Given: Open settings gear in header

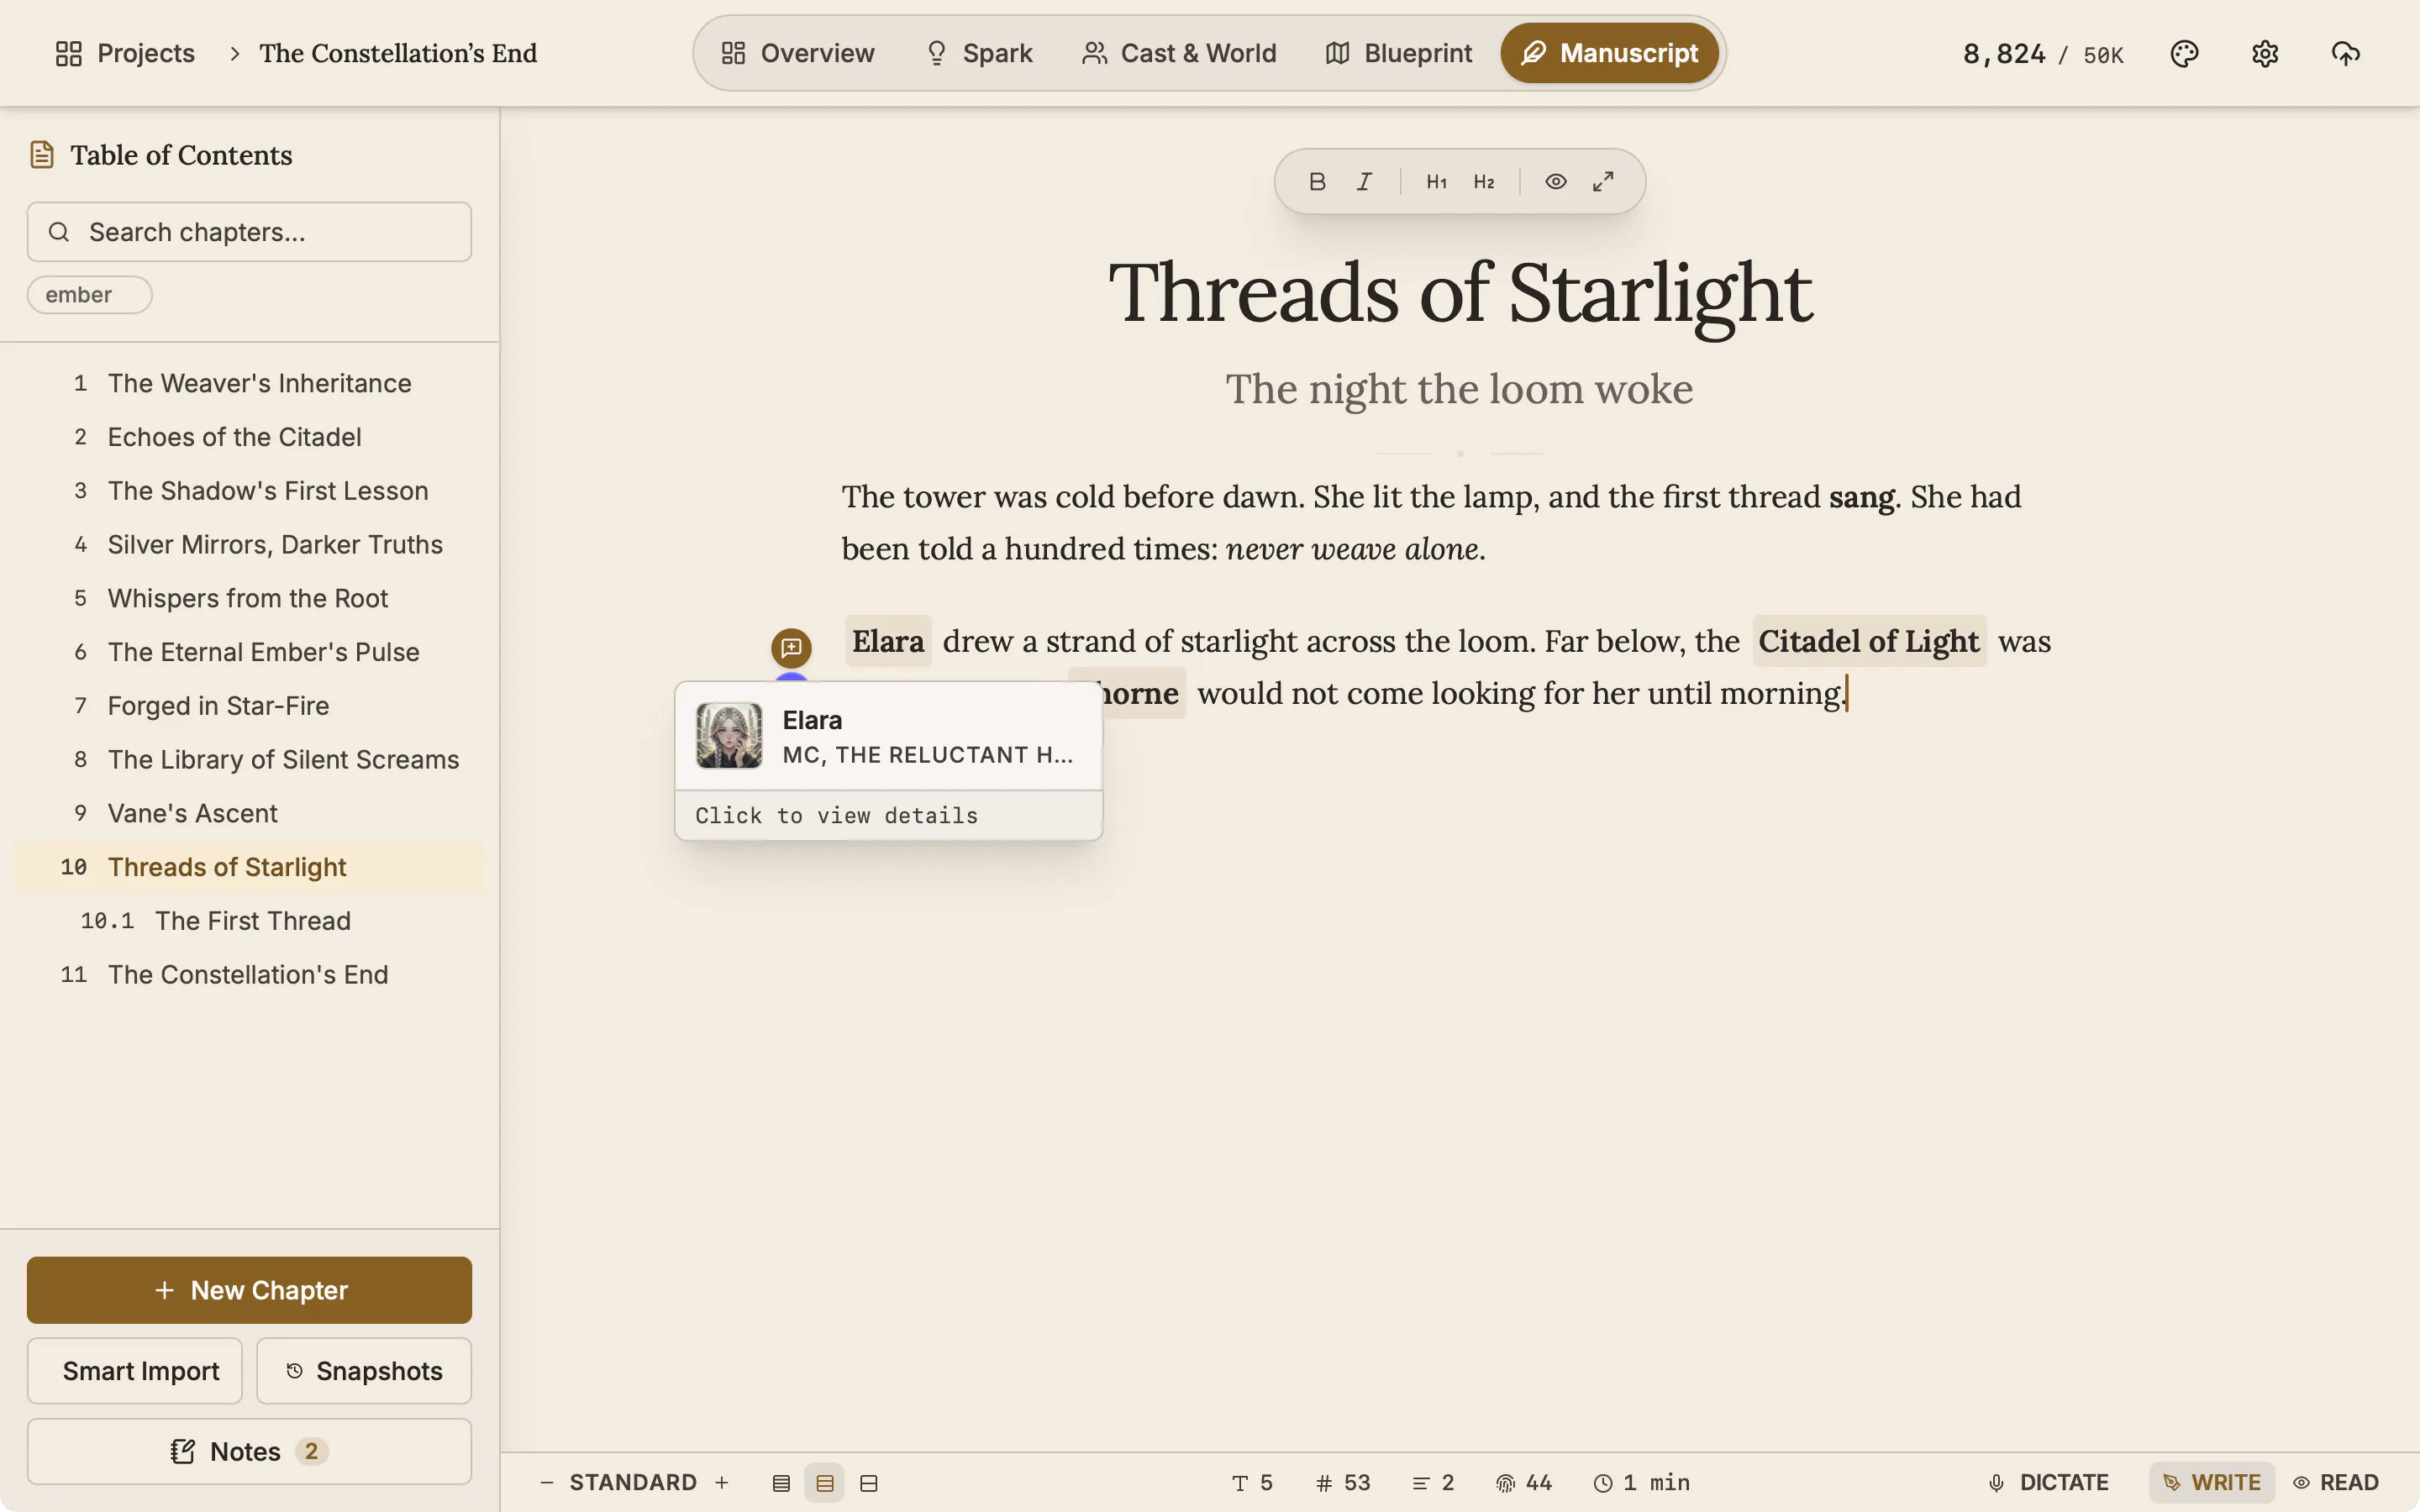Looking at the screenshot, I should click(2265, 53).
